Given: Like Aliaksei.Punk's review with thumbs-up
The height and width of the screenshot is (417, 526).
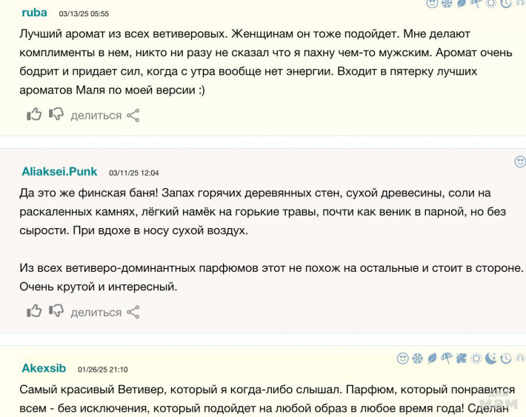Looking at the screenshot, I should click(34, 311).
